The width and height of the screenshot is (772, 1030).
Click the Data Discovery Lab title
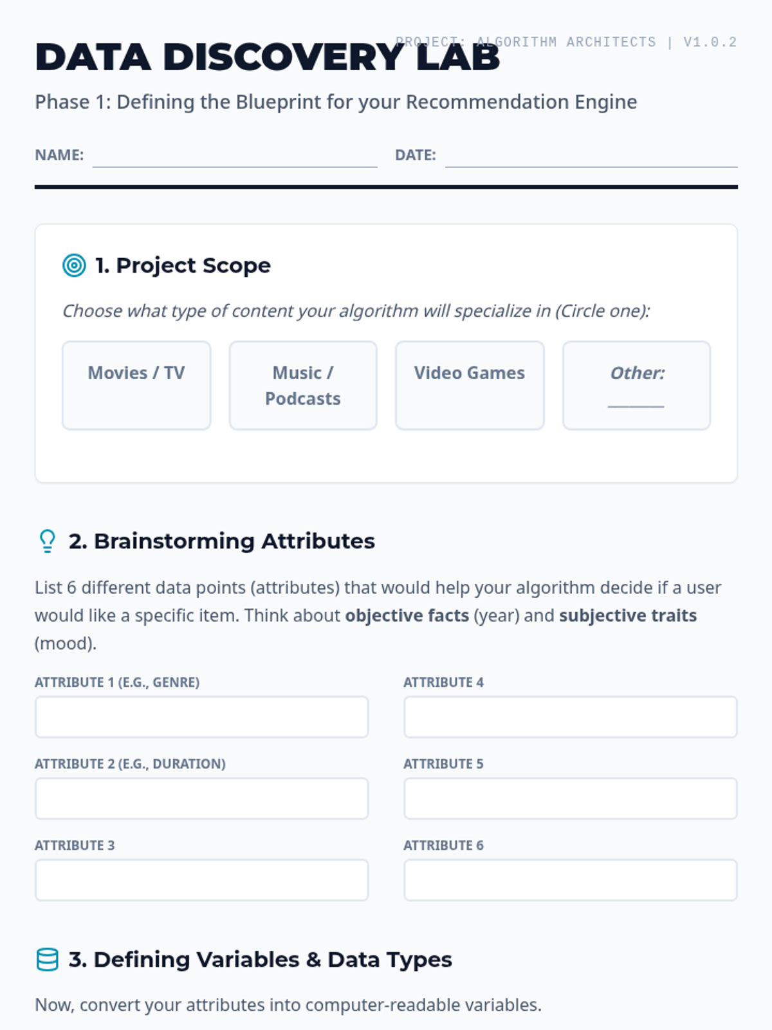tap(267, 57)
